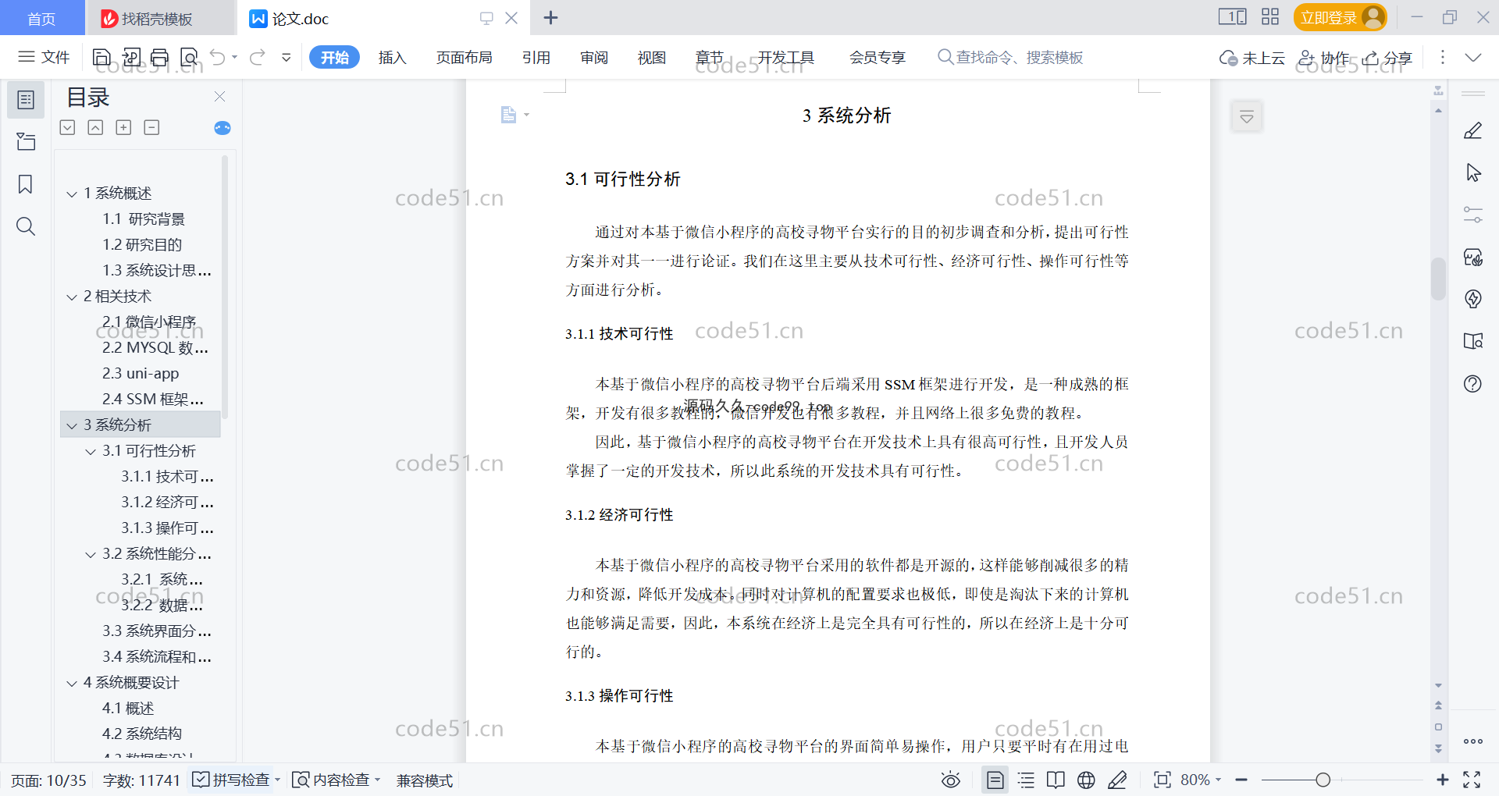Click the 立即登录 login button
The width and height of the screenshot is (1499, 796).
[1340, 17]
